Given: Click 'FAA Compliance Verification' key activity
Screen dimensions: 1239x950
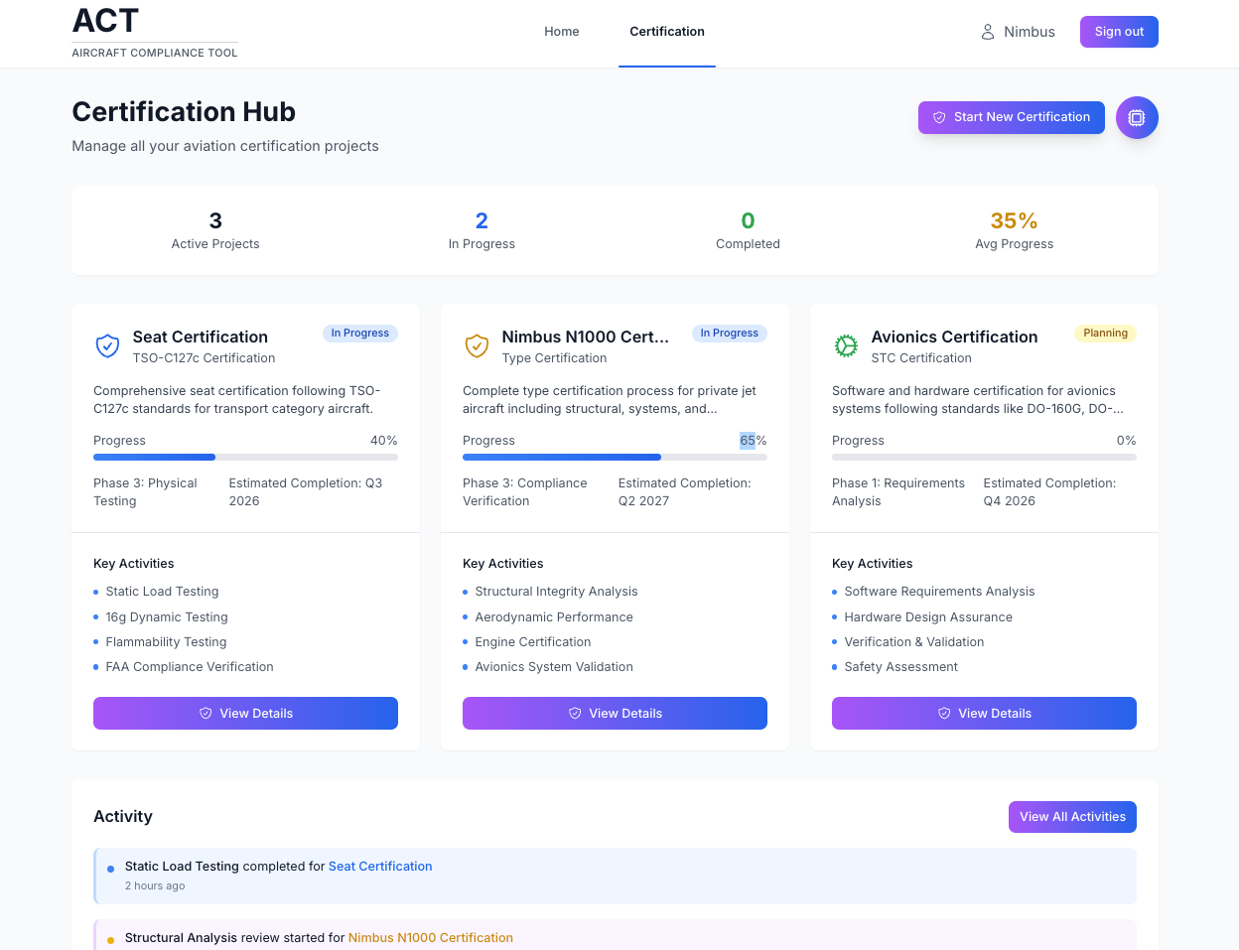Looking at the screenshot, I should point(190,667).
